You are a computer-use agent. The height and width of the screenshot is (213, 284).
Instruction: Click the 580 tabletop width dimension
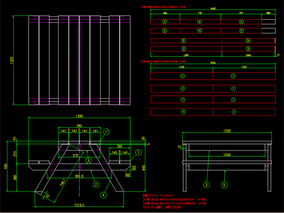[79, 126]
